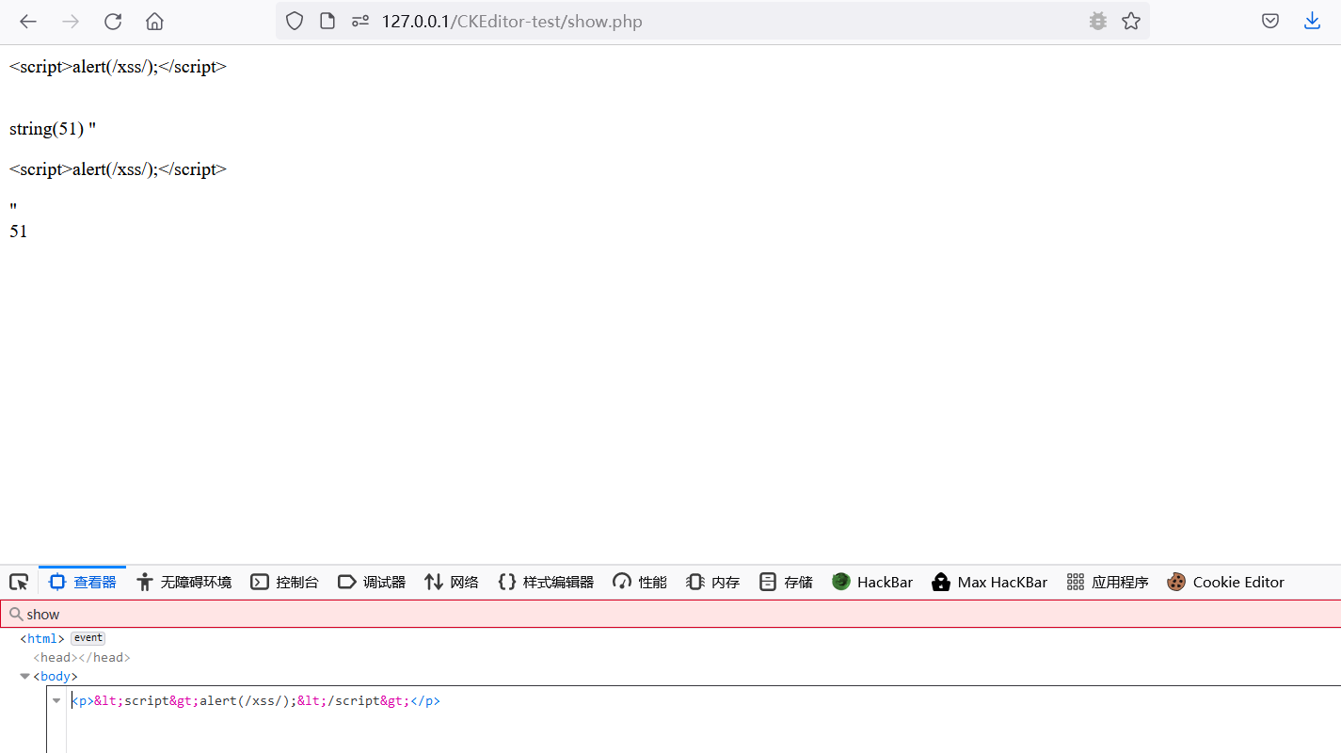This screenshot has height=753, width=1341.
Task: Open the HackBar panel
Action: 871,582
